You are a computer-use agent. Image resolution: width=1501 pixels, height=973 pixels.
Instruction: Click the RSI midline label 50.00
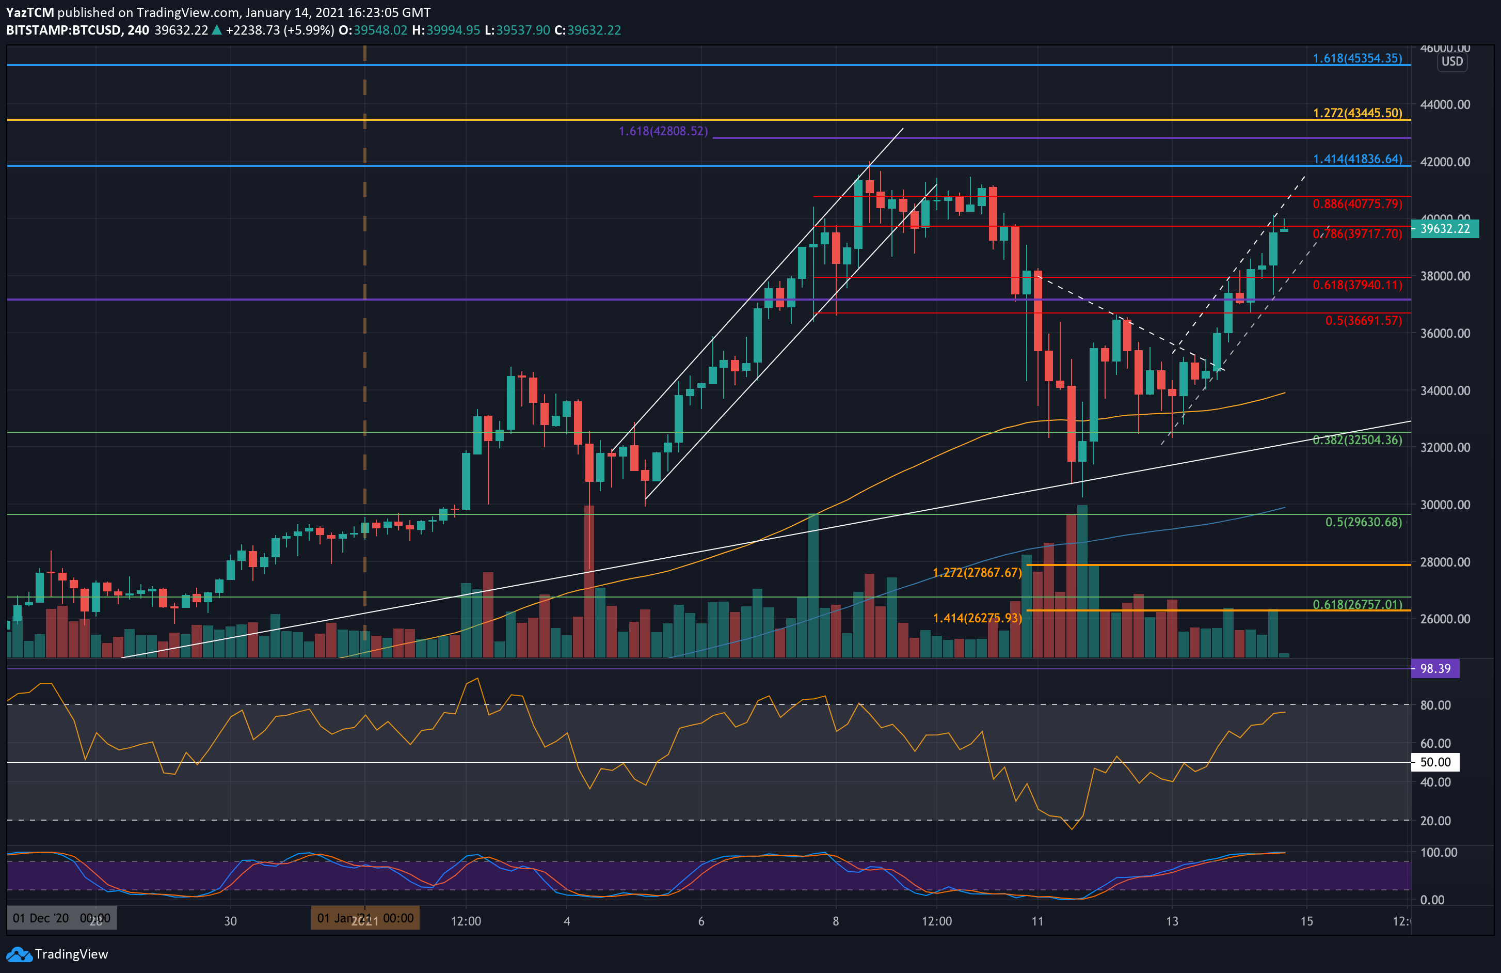click(x=1435, y=762)
